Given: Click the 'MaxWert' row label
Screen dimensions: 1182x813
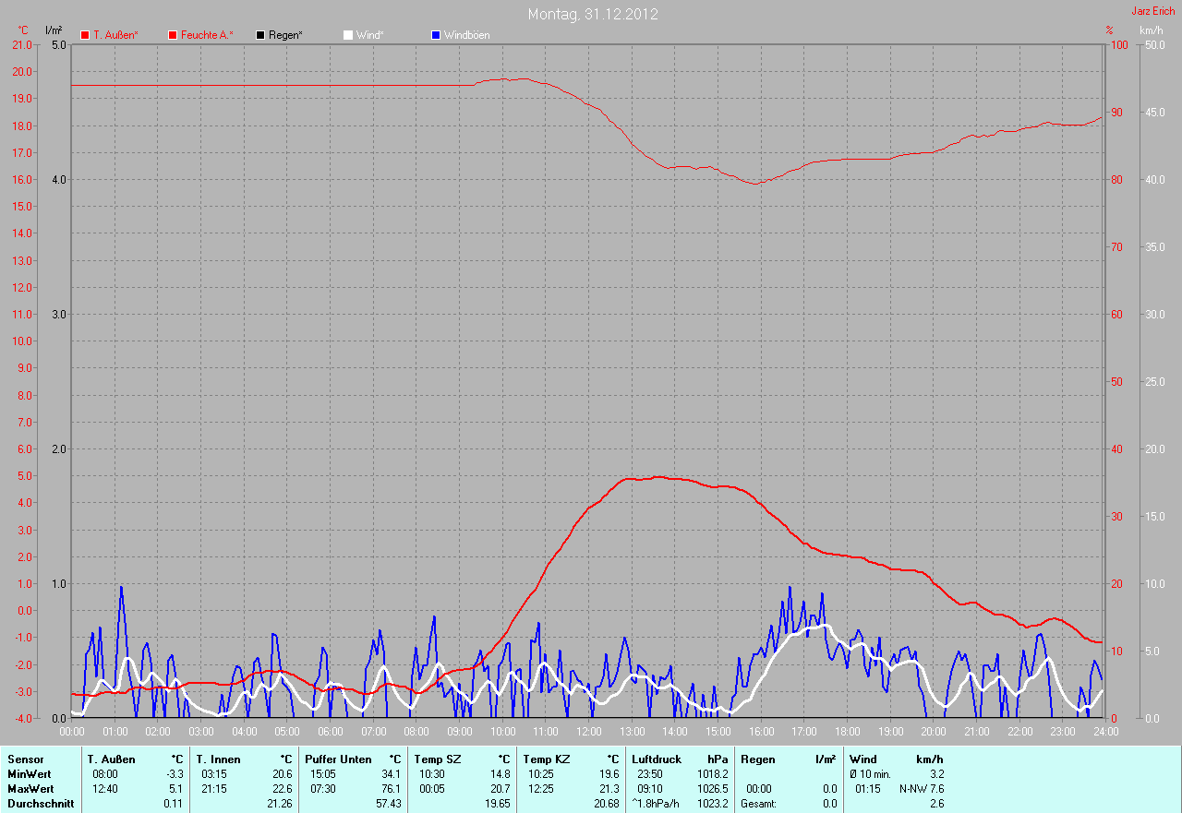Looking at the screenshot, I should [30, 789].
